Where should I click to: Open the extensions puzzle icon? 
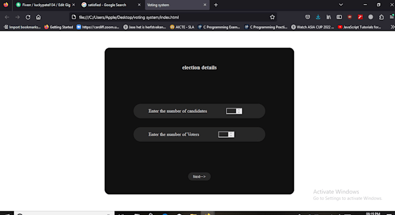pyautogui.click(x=382, y=17)
